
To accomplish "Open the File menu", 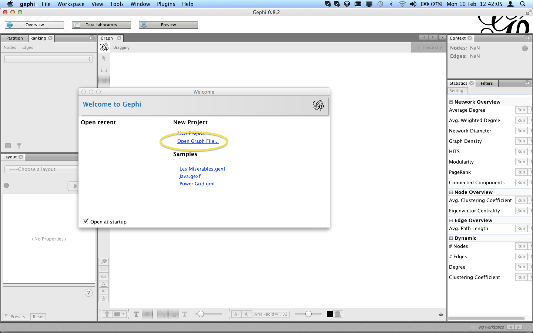I will tap(46, 4).
